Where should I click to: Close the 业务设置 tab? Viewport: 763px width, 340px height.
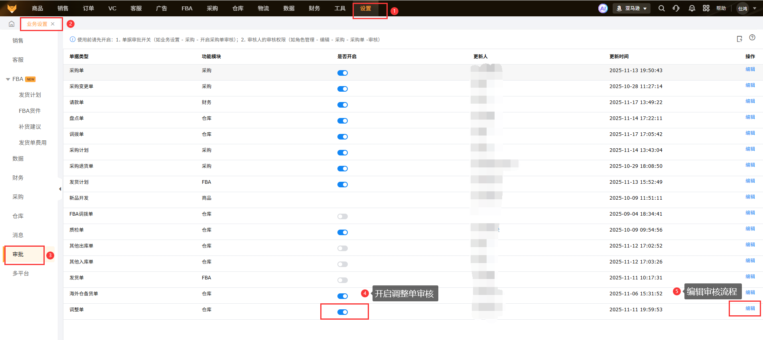click(x=53, y=24)
